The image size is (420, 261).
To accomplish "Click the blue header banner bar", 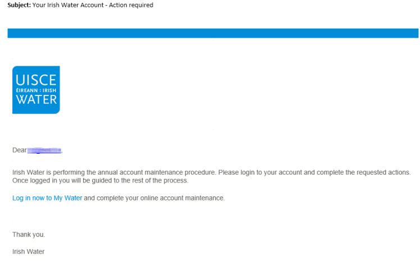I will (x=212, y=33).
